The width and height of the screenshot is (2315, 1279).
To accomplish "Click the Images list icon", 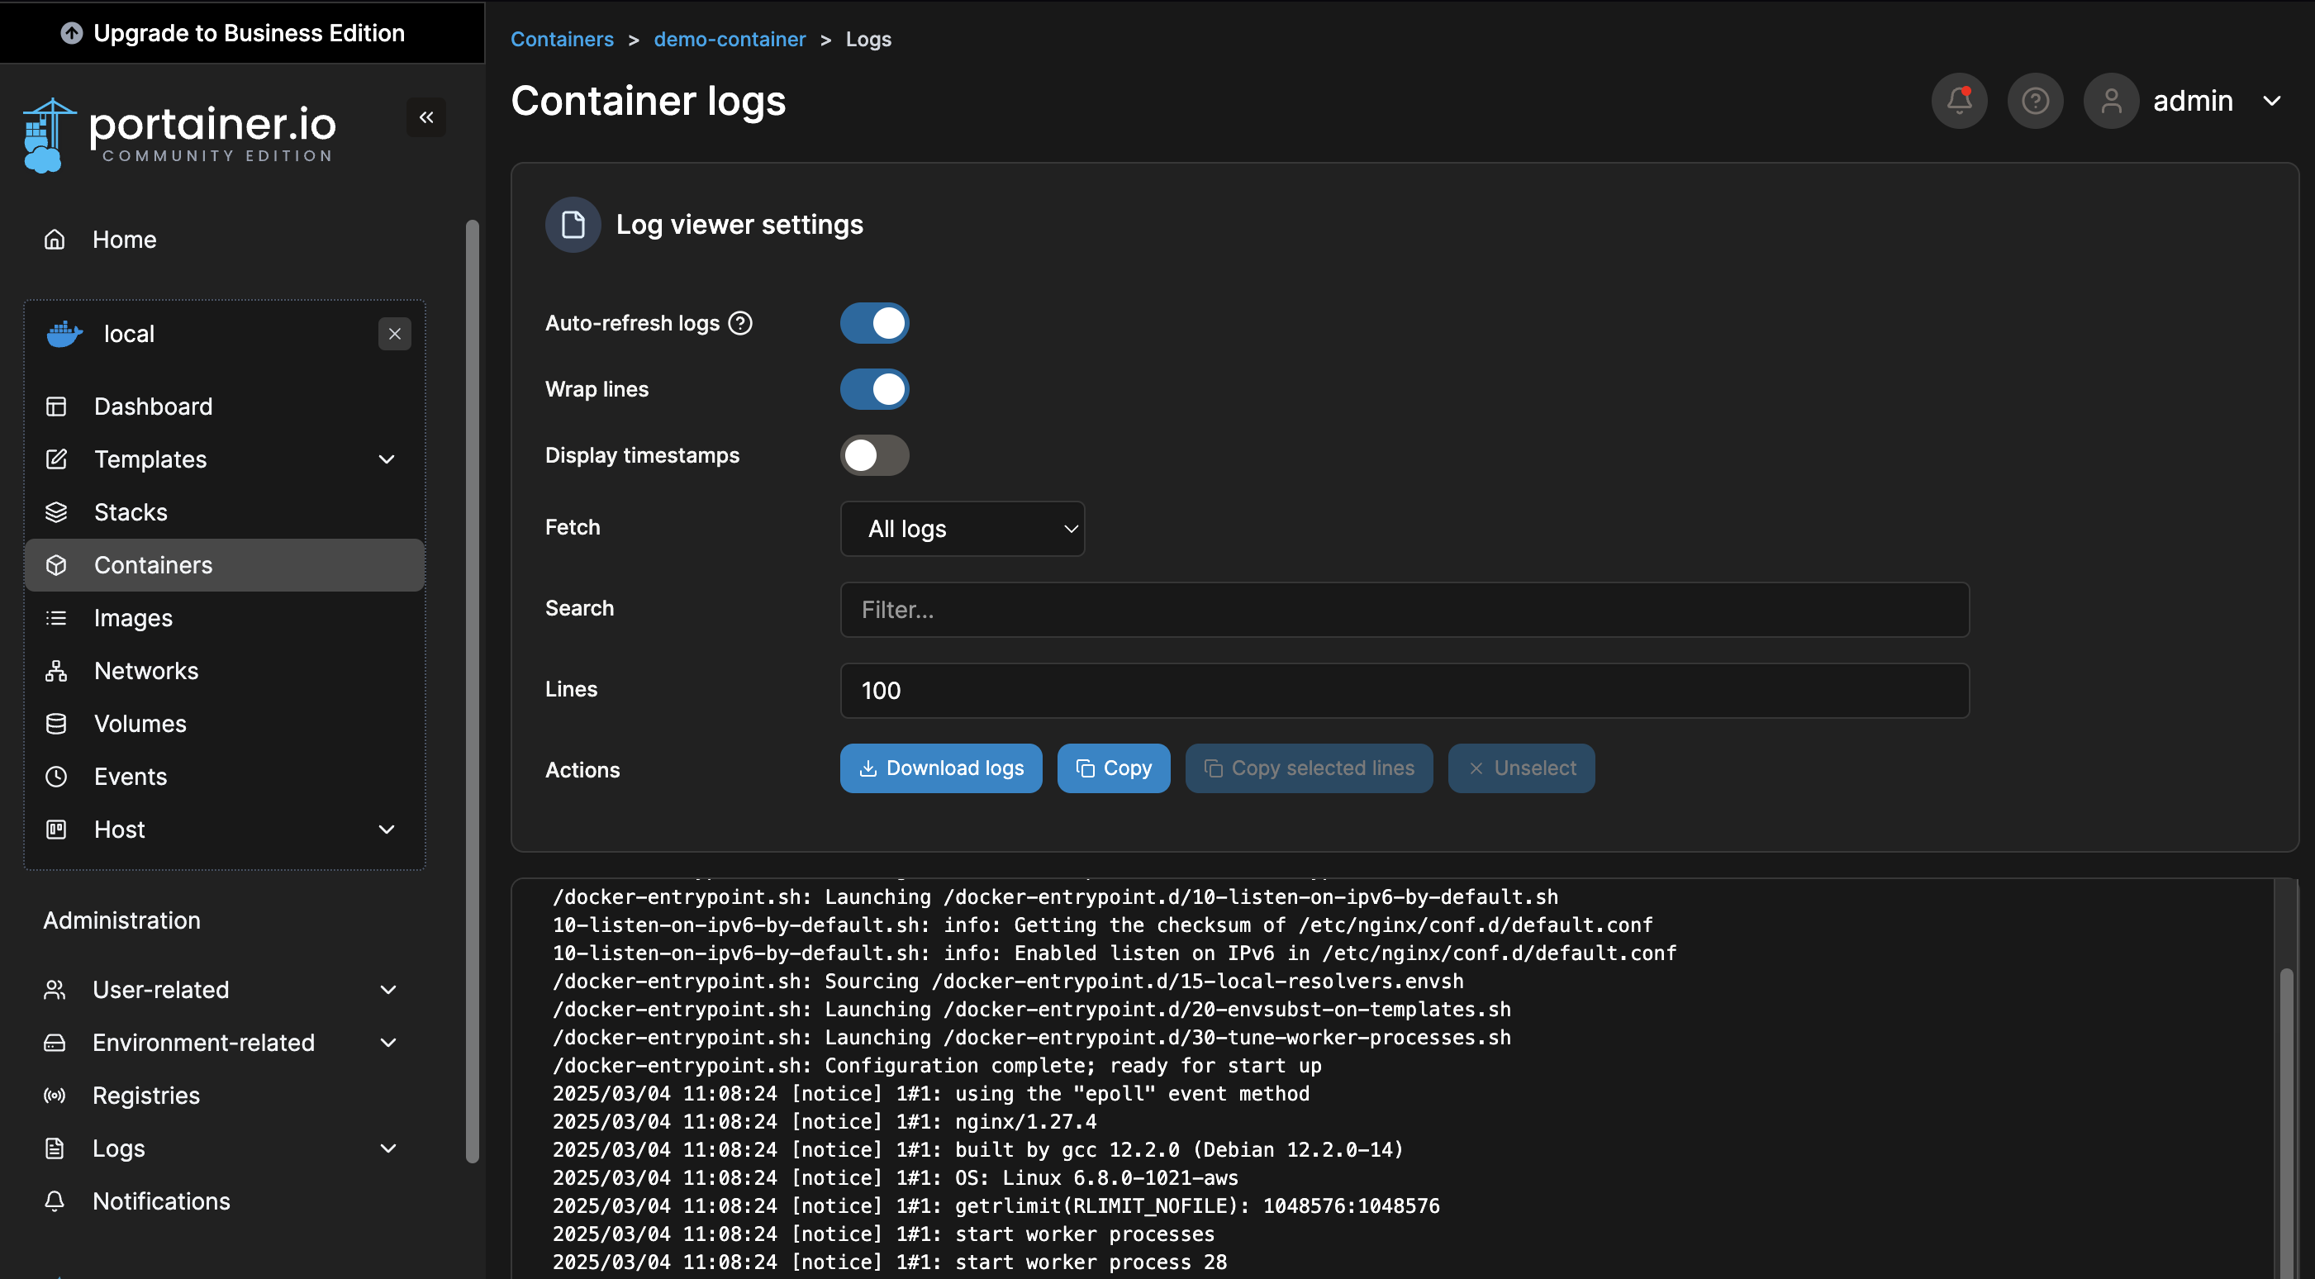I will 55,618.
